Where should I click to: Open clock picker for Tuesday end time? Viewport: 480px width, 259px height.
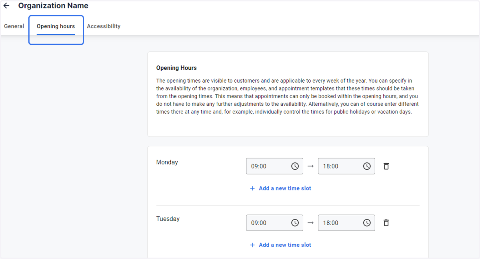coord(367,223)
